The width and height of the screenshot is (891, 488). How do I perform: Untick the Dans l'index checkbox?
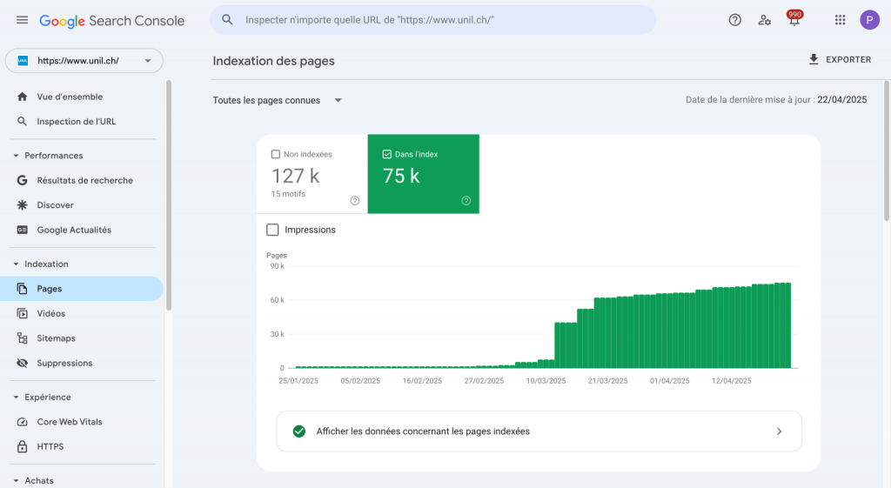click(387, 154)
